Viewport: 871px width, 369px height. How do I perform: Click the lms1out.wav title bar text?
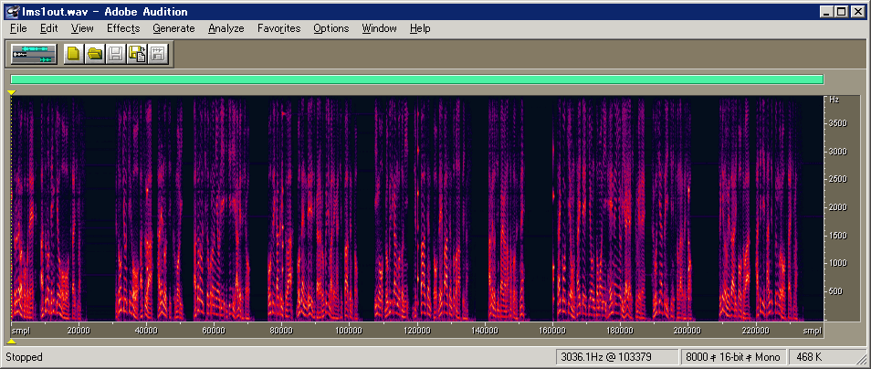(104, 12)
